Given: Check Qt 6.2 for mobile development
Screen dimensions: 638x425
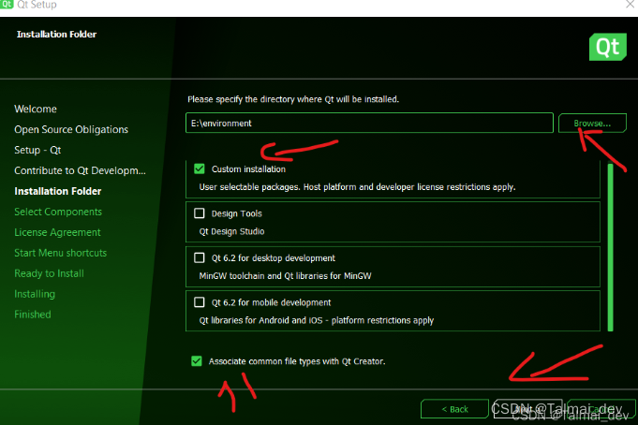Looking at the screenshot, I should click(200, 302).
